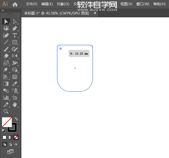
Task: Choose the Eyedropper tool
Action: [x=15, y=84]
